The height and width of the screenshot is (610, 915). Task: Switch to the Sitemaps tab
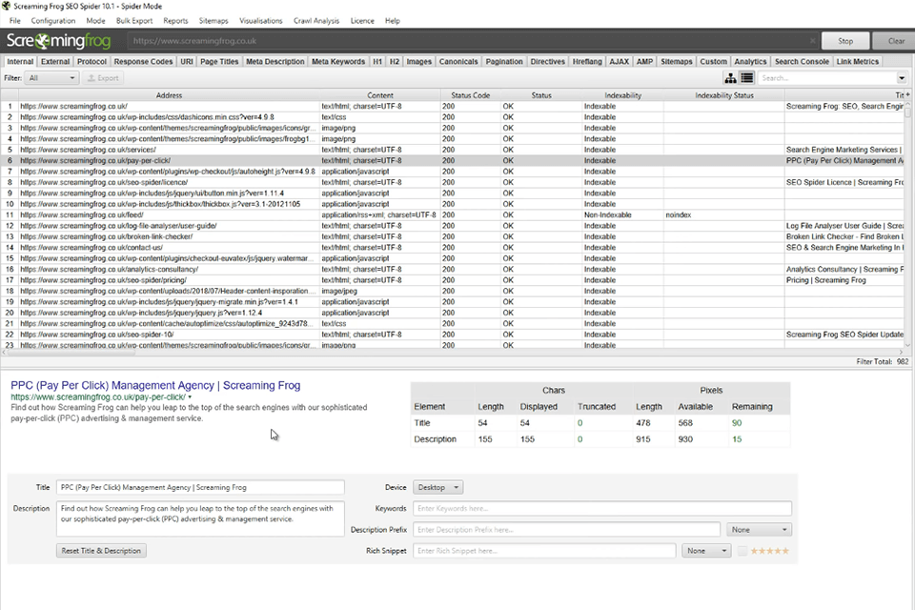pos(677,61)
